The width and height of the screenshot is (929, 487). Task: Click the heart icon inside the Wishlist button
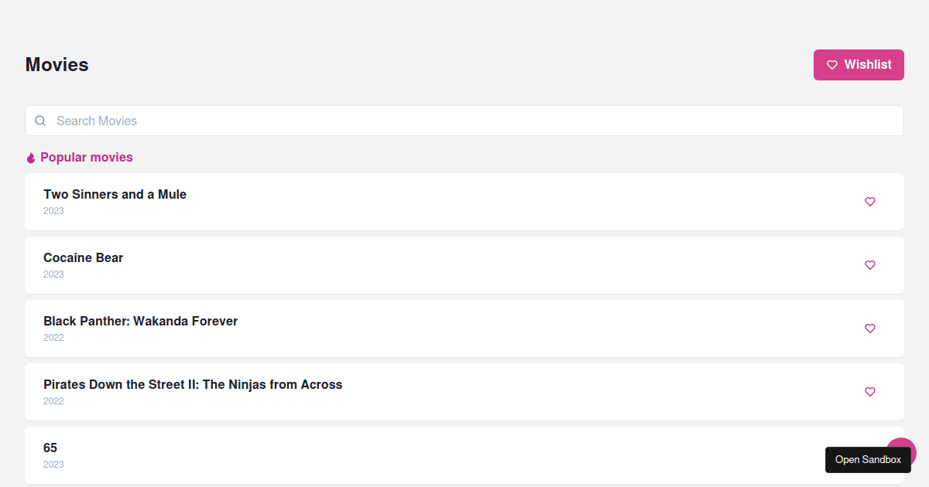pos(832,65)
